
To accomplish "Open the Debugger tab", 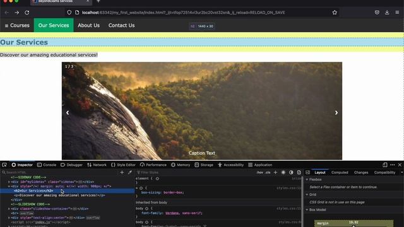I will [x=71, y=165].
